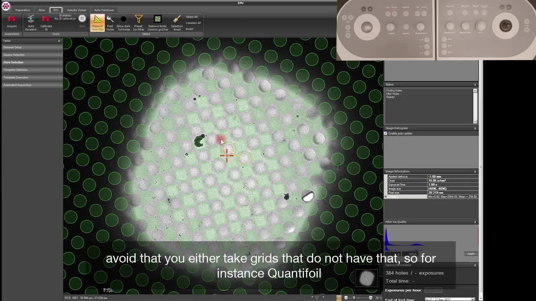Click Apply in Filter Ice Quality
Screen dimensions: 536x301
[x=471, y=254]
